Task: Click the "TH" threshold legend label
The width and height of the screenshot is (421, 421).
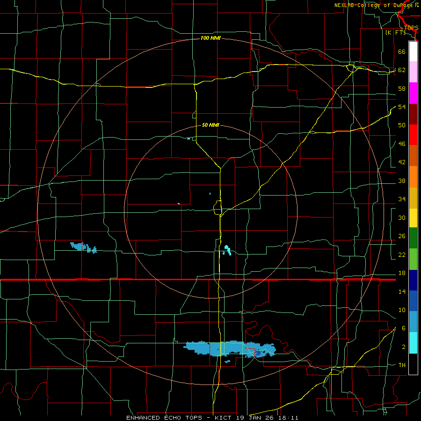Action: pyautogui.click(x=402, y=365)
